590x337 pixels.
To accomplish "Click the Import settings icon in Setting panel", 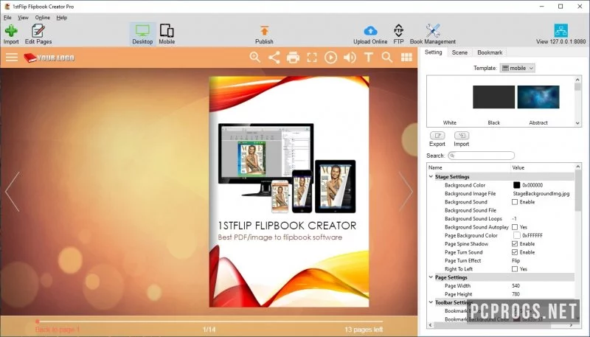I will click(x=462, y=136).
